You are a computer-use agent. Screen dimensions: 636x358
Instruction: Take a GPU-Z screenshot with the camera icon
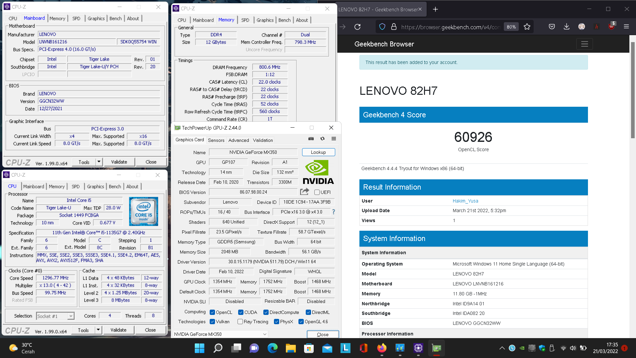point(311,139)
